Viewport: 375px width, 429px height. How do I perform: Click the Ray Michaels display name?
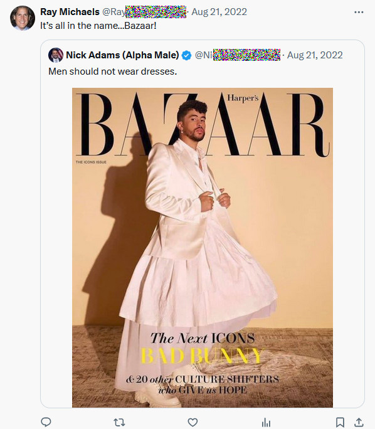70,12
